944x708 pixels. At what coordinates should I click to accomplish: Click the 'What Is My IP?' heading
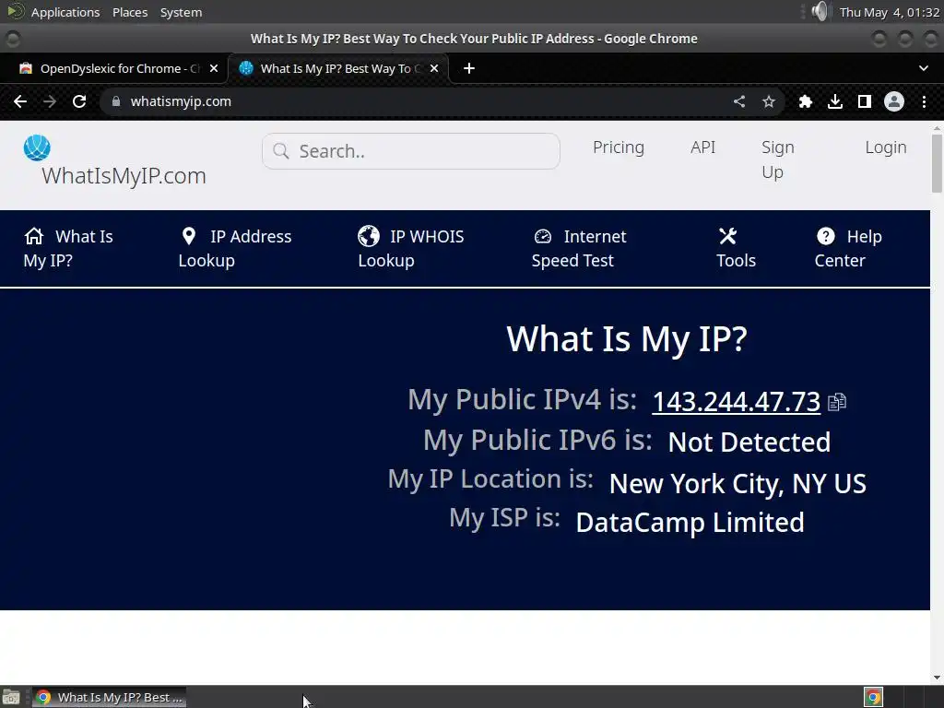627,339
